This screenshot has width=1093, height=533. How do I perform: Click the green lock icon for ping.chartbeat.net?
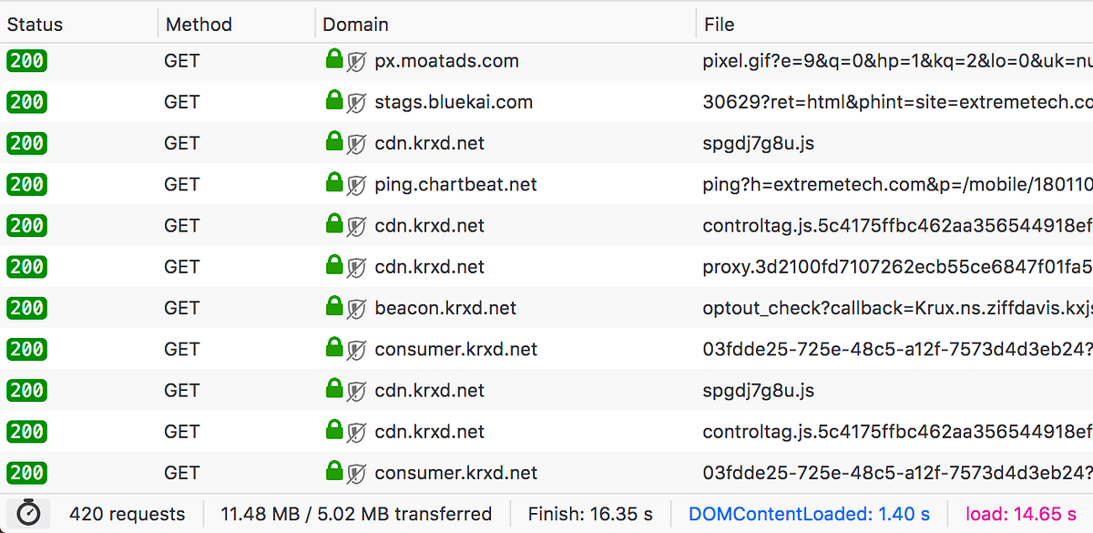[334, 183]
